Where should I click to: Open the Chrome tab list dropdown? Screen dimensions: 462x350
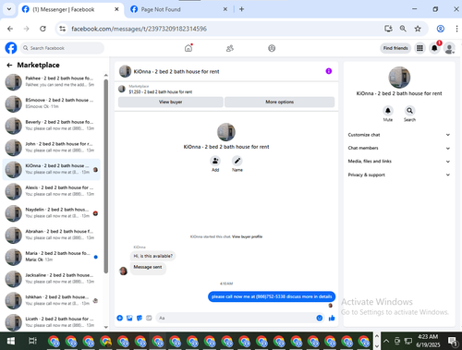(x=9, y=9)
